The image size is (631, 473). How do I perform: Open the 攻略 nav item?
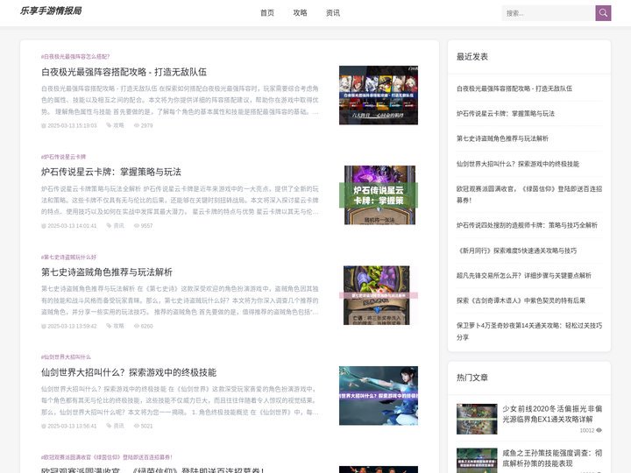tap(301, 13)
